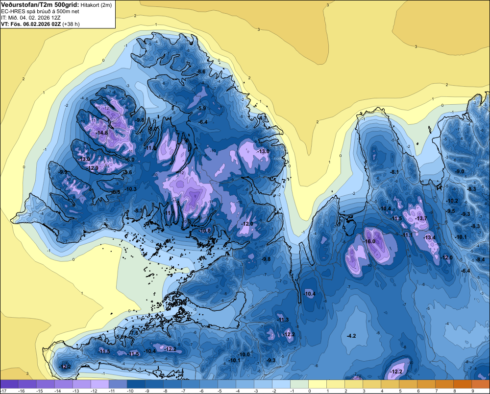Viewport: 490px width, 394px height.
Task: Click the -9.5 temperature value on the map
Action: pos(451,211)
